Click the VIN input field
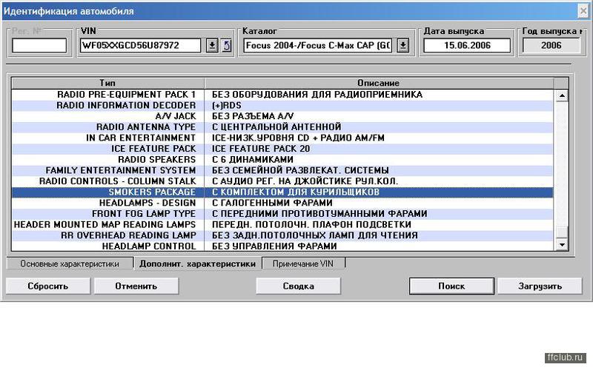Screen dimensions: 593x370 (141, 46)
